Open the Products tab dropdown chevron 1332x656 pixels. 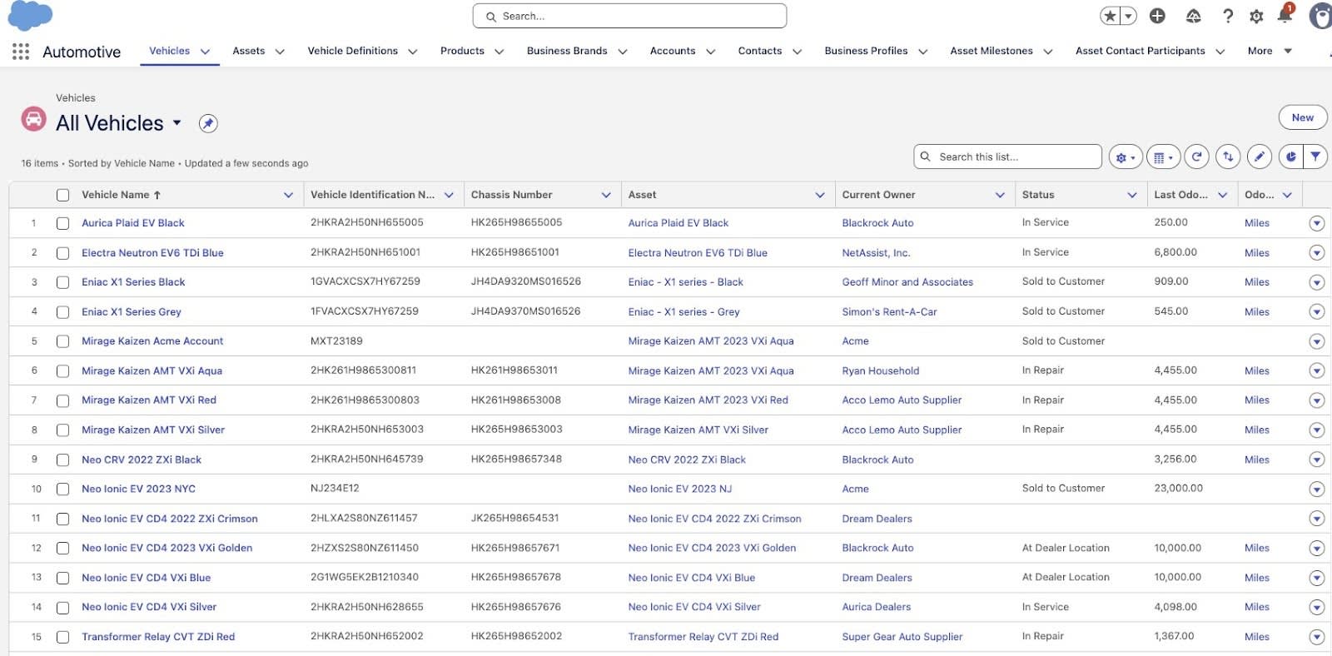(499, 52)
